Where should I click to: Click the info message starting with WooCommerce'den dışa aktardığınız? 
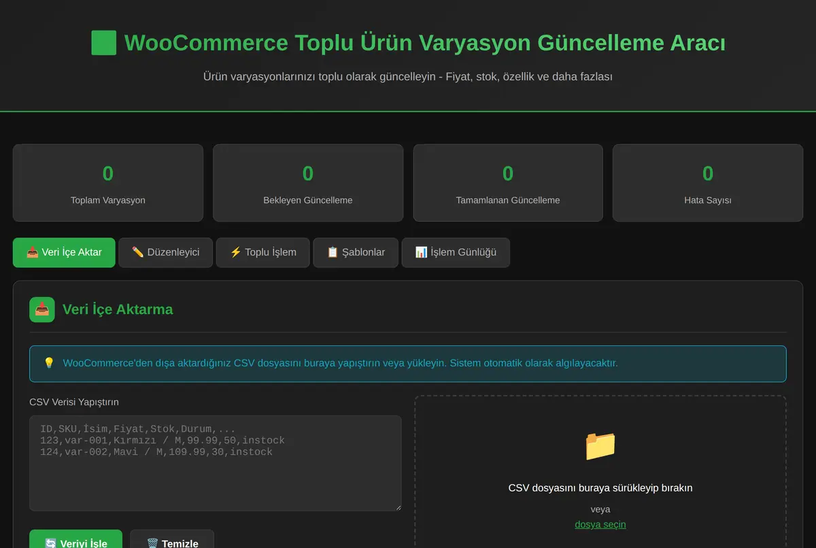pos(340,363)
